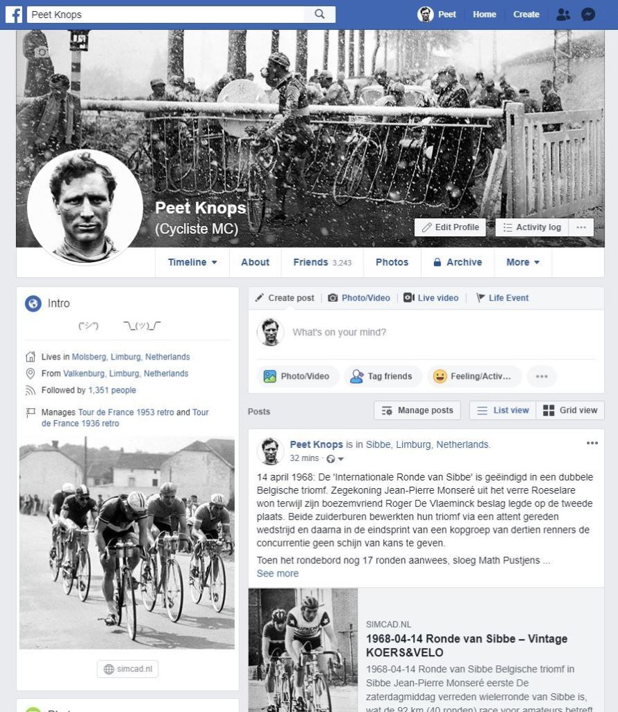
Task: Click the more options ellipsis beside Feeling/Activity
Action: [542, 376]
